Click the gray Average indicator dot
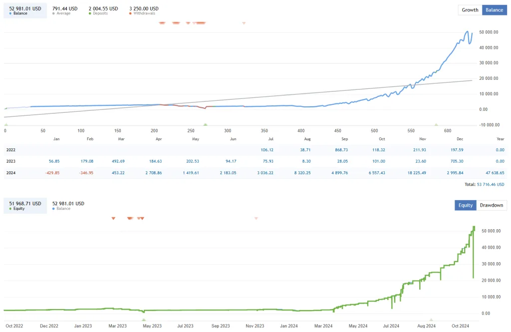The width and height of the screenshot is (511, 332). (53, 13)
